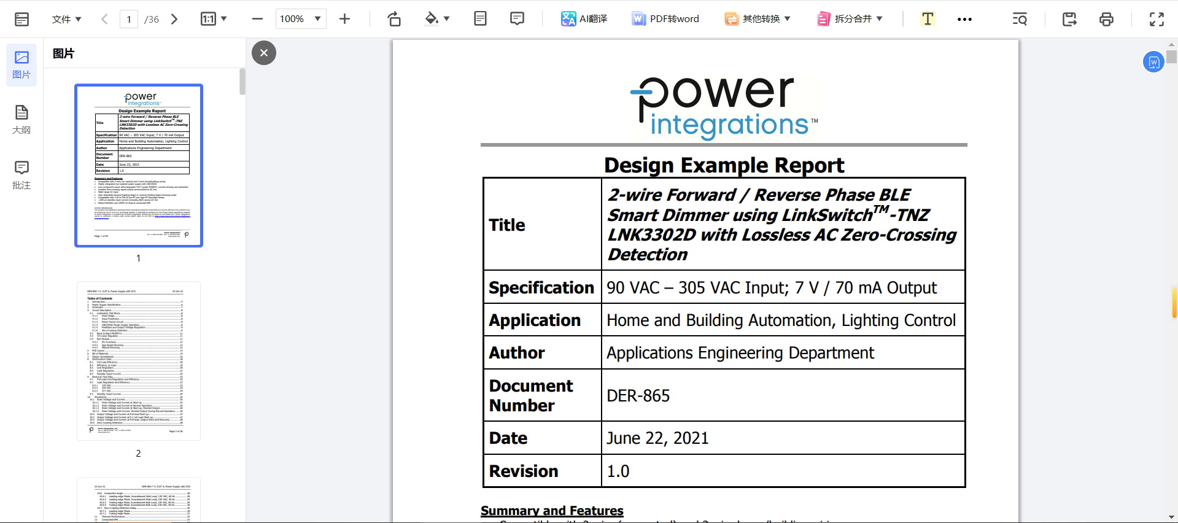Toggle the sidebar panel icon
Viewport: 1178px width, 523px height.
pyautogui.click(x=21, y=19)
